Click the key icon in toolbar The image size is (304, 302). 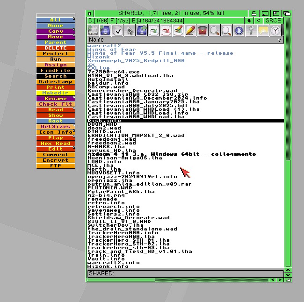point(251,31)
